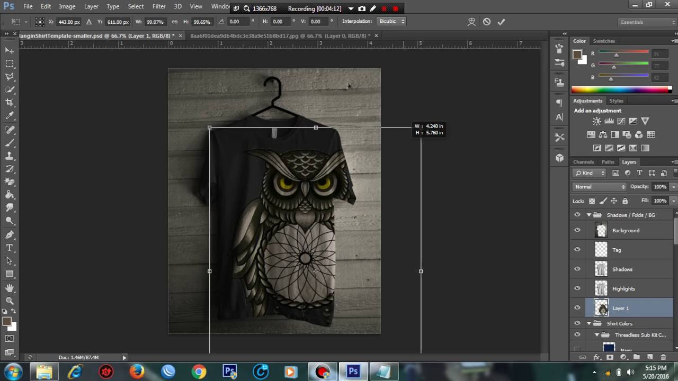Open the Interpolation Bicubic dropdown
Image resolution: width=678 pixels, height=381 pixels.
tap(391, 21)
